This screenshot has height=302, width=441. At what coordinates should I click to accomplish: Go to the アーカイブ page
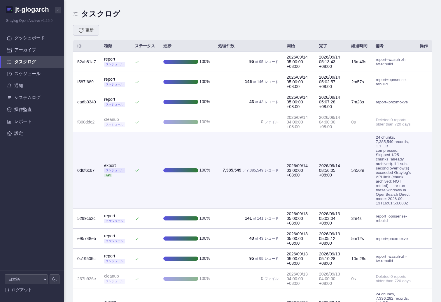(x=32, y=50)
